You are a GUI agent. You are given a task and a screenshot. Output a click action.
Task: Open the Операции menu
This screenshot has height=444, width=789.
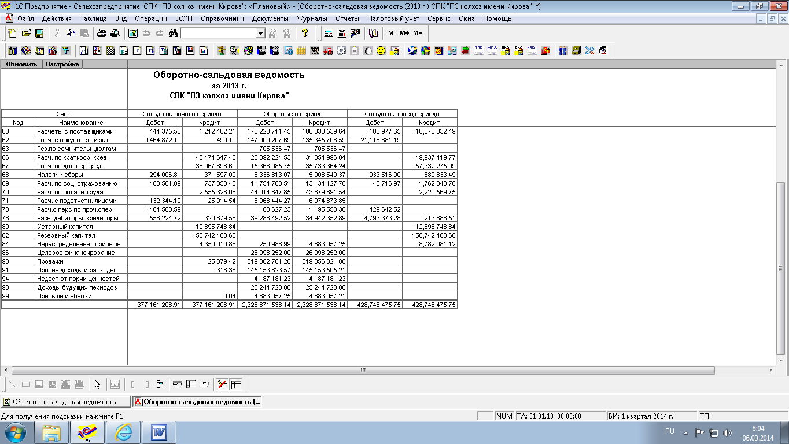pyautogui.click(x=150, y=18)
